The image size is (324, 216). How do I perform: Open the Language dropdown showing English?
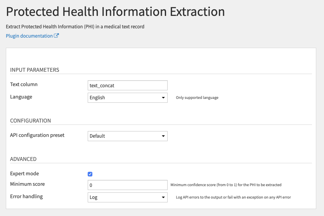tap(128, 98)
